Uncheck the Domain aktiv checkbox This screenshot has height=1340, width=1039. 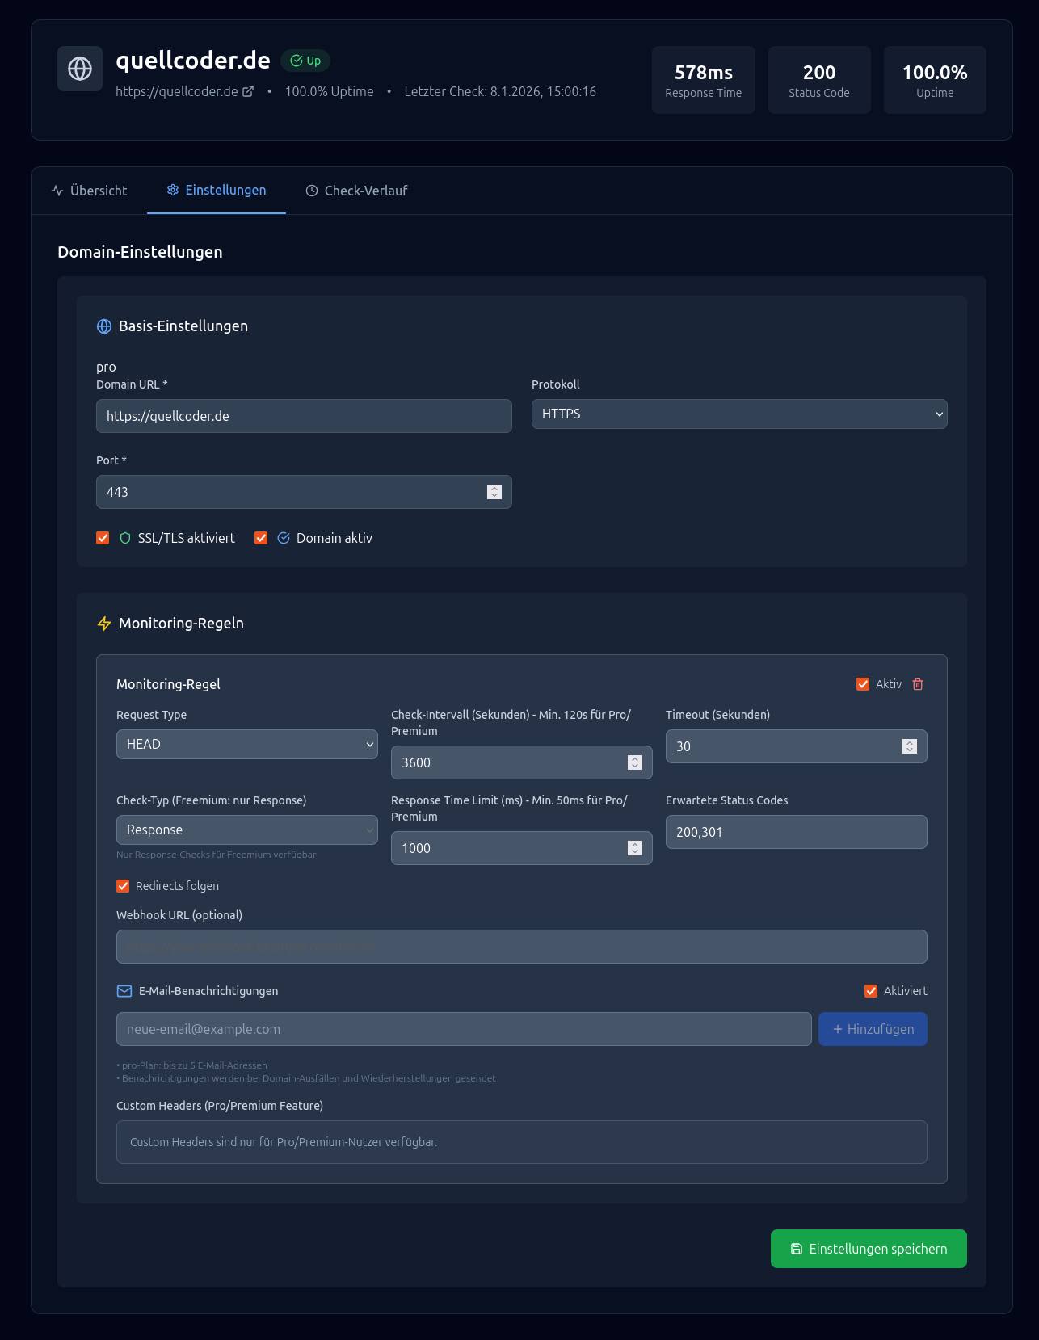click(261, 538)
